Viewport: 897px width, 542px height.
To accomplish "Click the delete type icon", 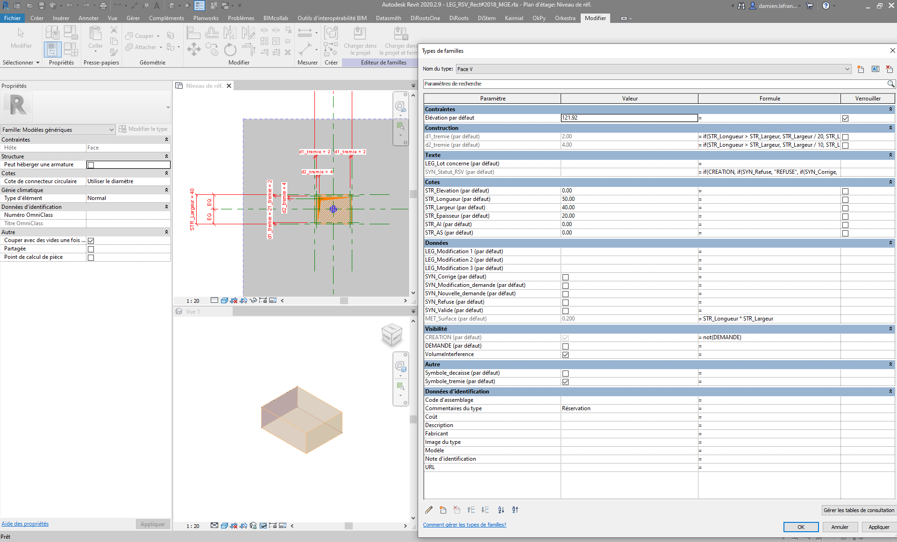I will click(889, 69).
